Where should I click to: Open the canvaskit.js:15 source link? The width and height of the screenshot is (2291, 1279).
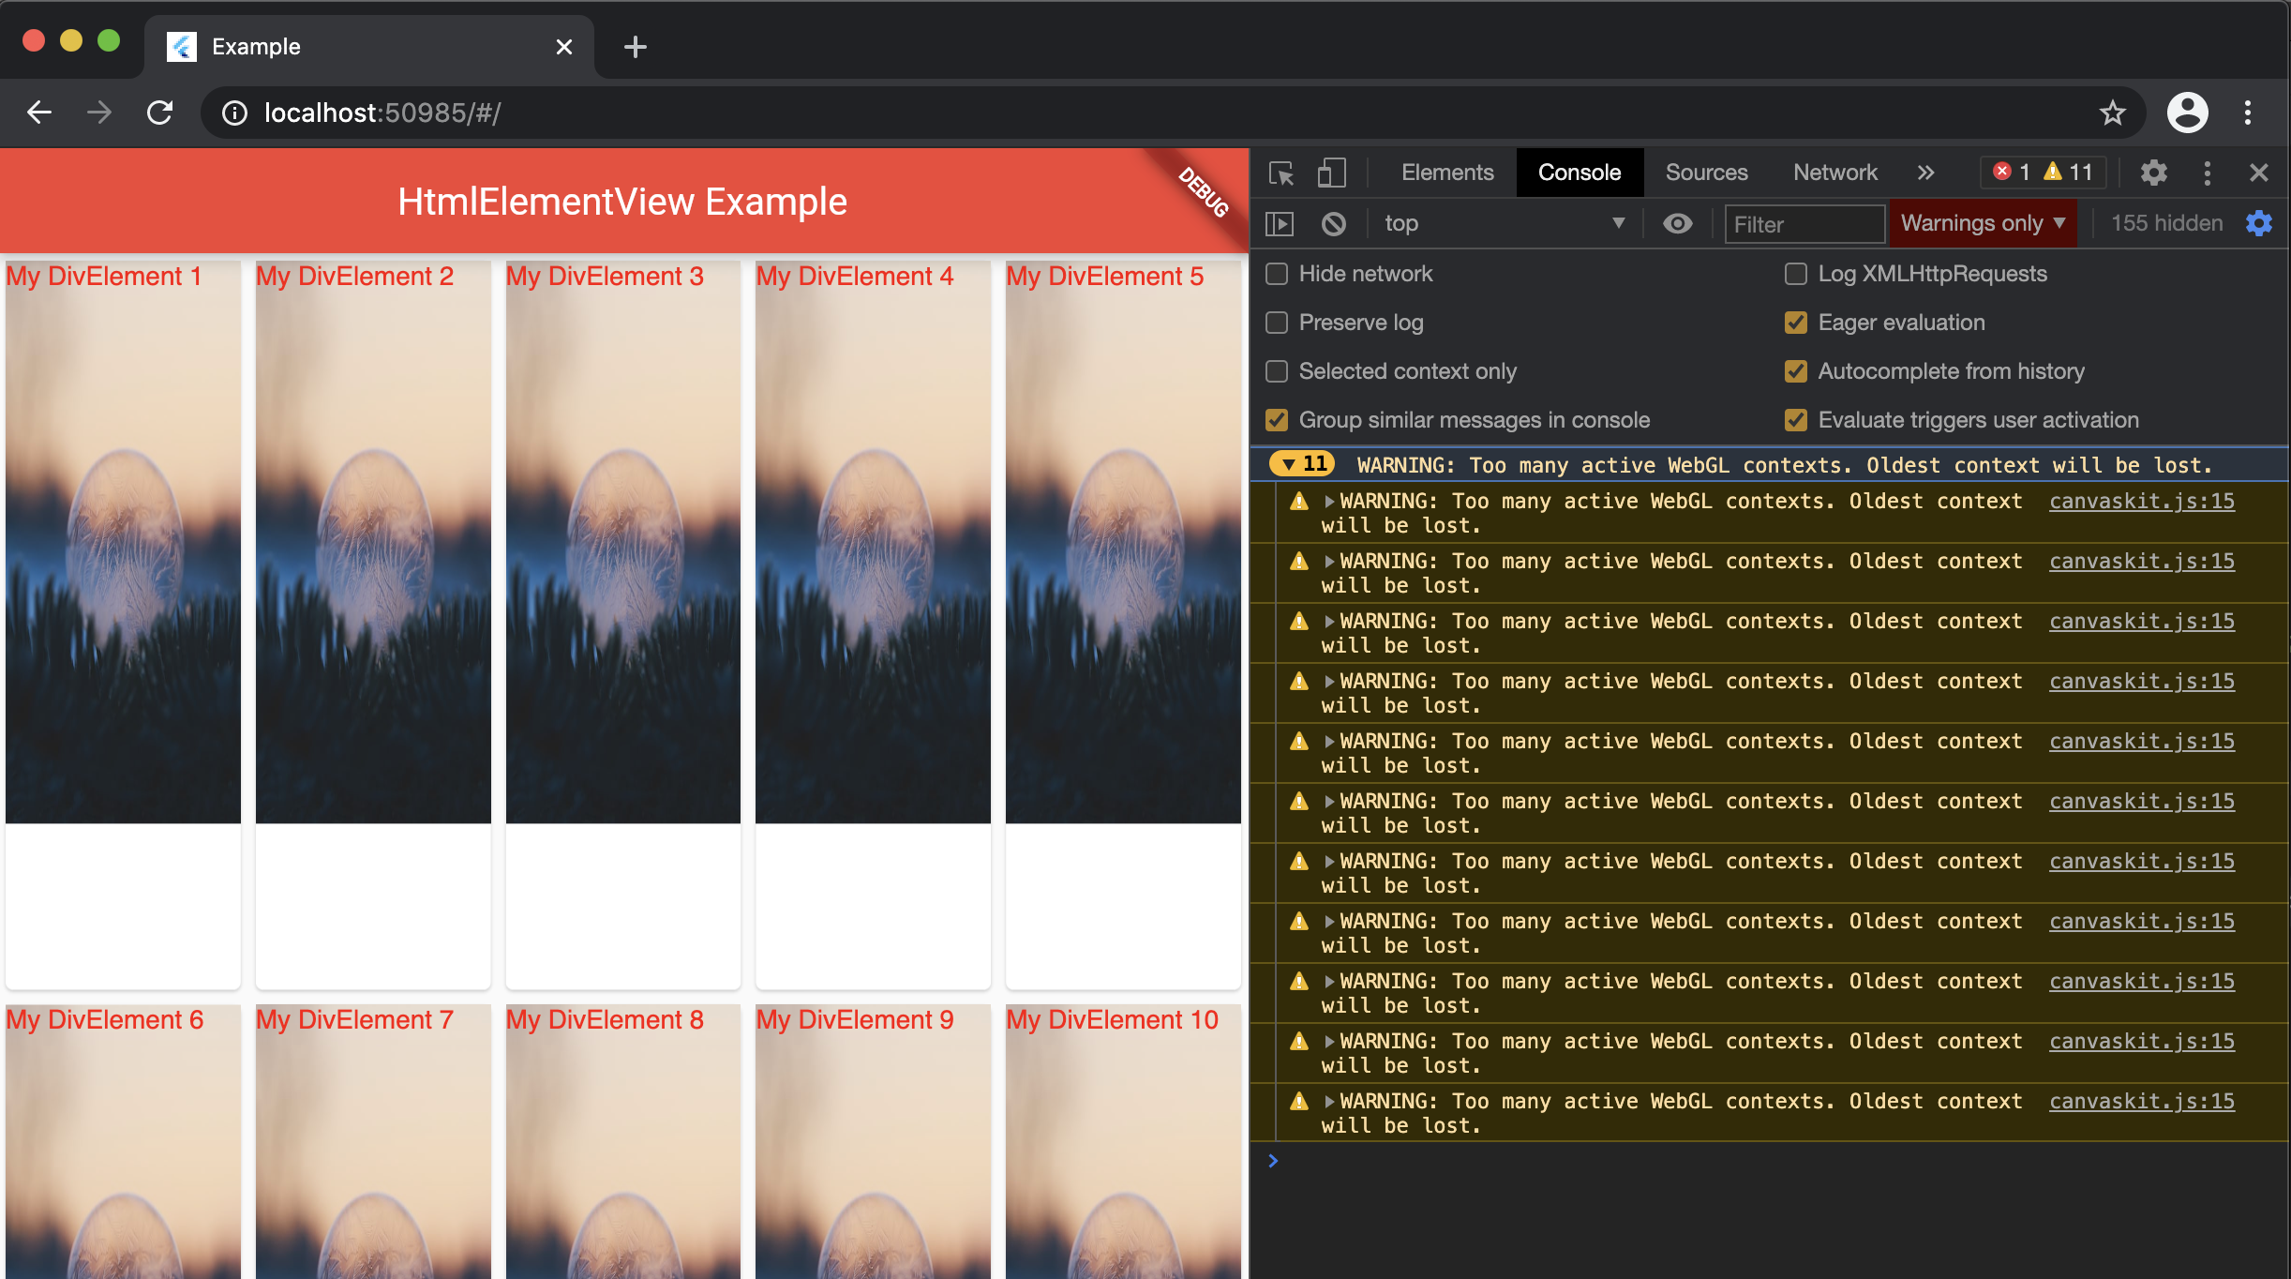(x=2142, y=500)
